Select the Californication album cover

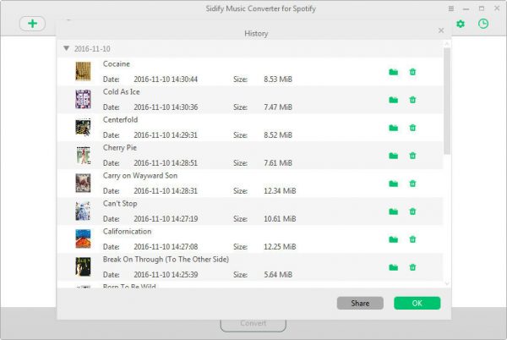click(83, 239)
